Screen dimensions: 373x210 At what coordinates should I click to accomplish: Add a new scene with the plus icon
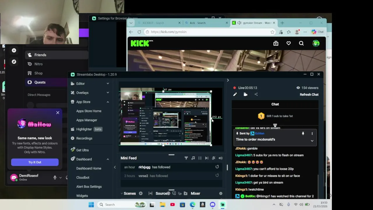pyautogui.click(x=141, y=193)
